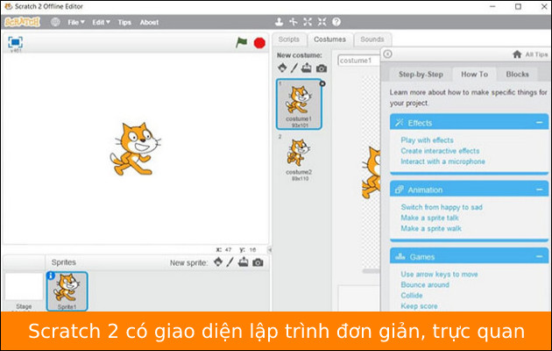552x351 pixels.
Task: Open 'Collide' tip
Action: (412, 296)
